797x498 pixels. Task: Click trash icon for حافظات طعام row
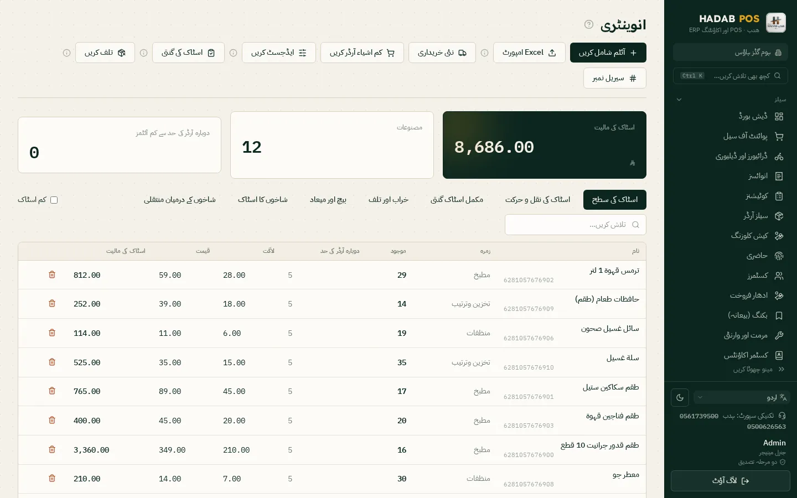(x=52, y=303)
